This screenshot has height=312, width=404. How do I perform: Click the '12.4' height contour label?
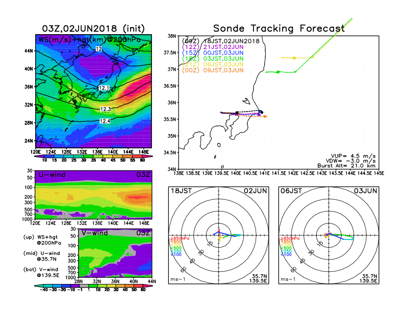105,121
